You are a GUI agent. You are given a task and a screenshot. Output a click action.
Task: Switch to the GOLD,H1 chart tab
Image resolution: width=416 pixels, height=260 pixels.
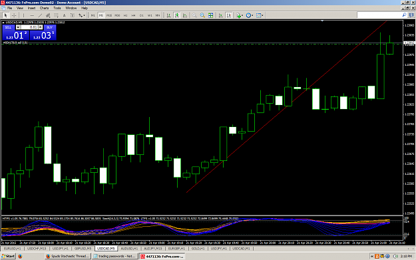click(x=198, y=249)
